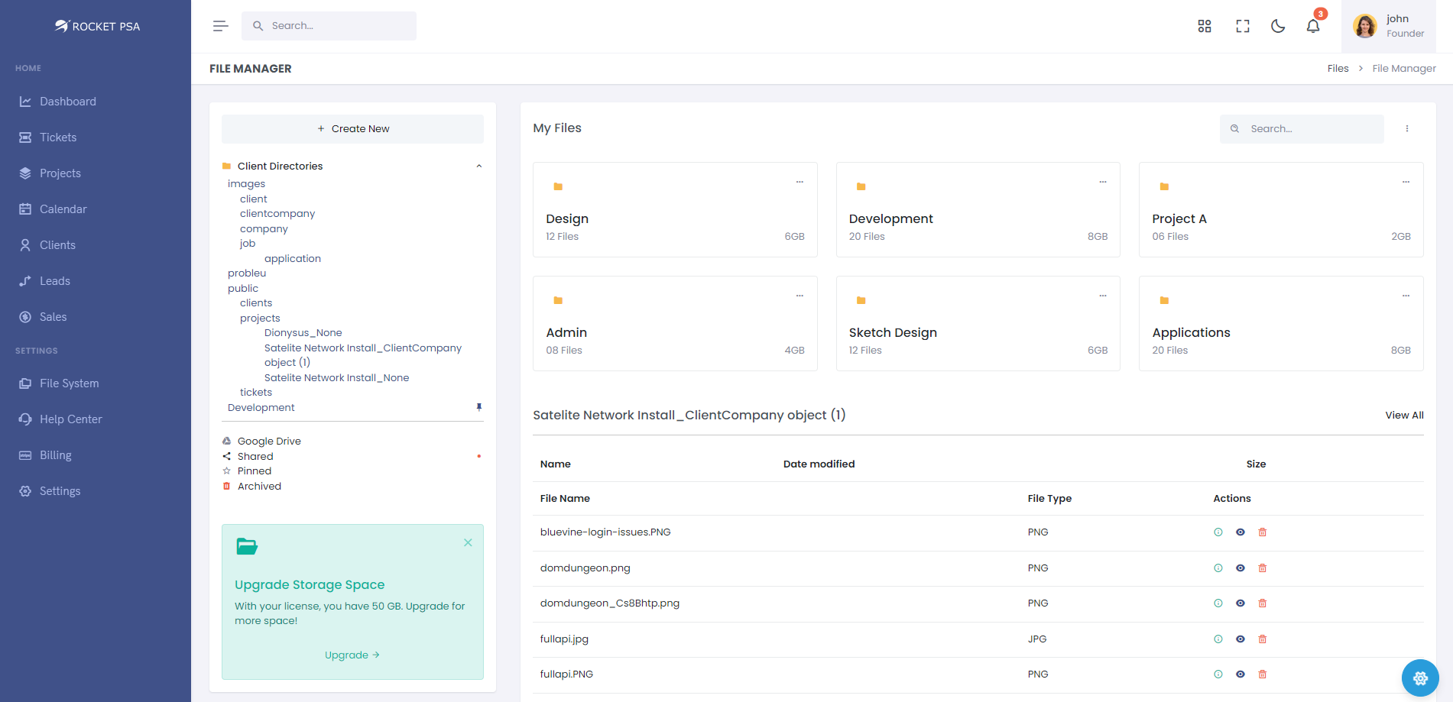Click Upgrade in the storage space banner
This screenshot has height=702, width=1453.
pos(352,655)
